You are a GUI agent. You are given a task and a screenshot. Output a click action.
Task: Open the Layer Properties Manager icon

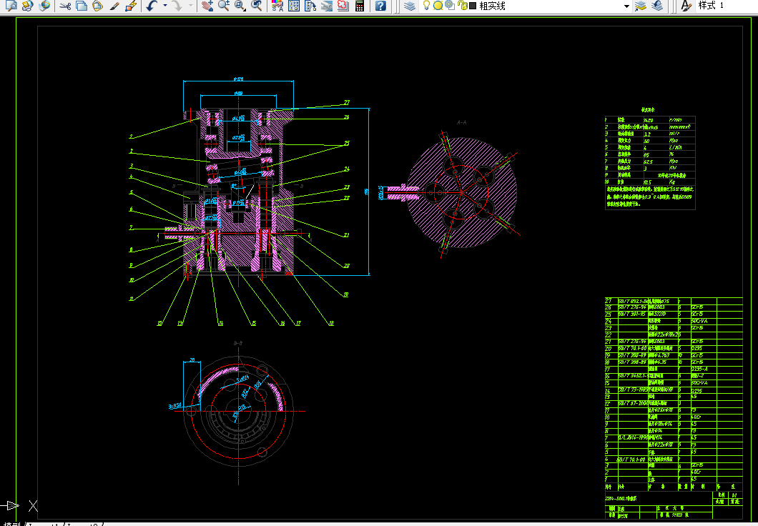pos(410,6)
